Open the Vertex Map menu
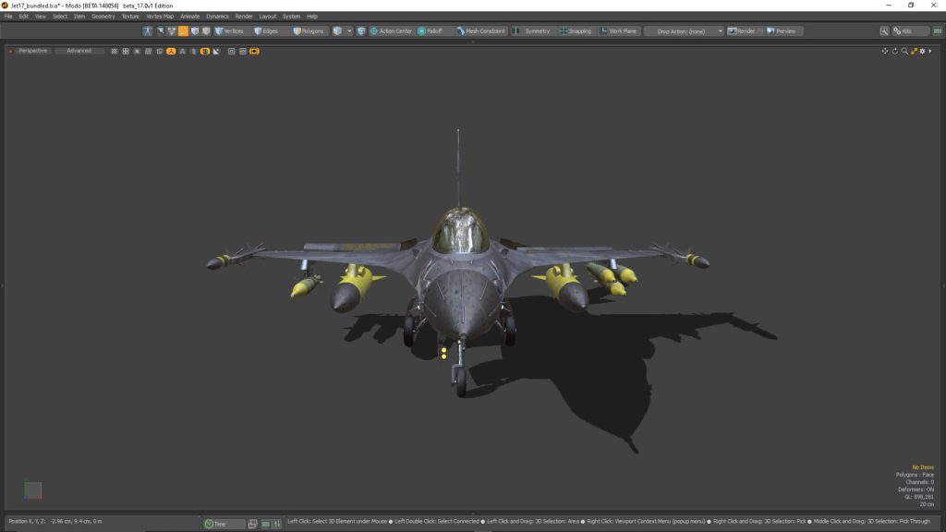Viewport: 946px width, 532px height. pyautogui.click(x=160, y=17)
